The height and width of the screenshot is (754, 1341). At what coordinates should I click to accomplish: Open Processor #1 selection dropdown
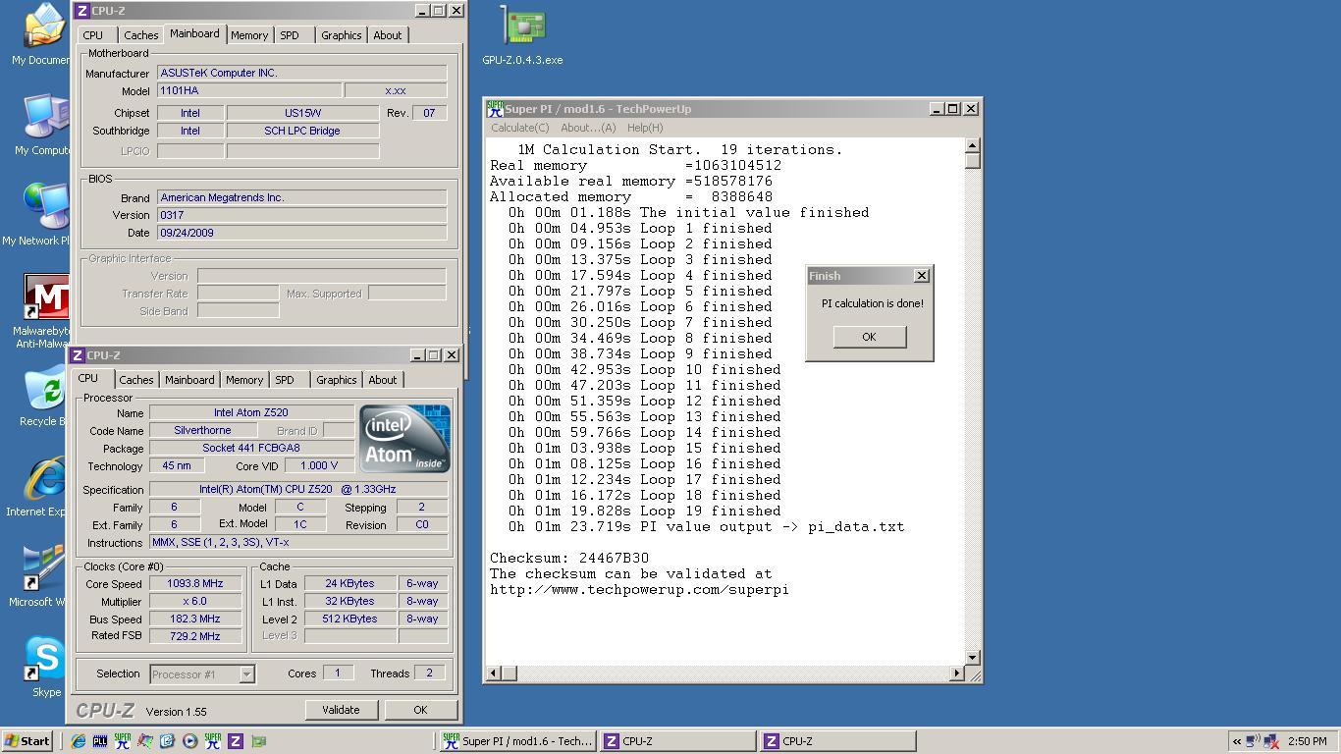[x=246, y=673]
